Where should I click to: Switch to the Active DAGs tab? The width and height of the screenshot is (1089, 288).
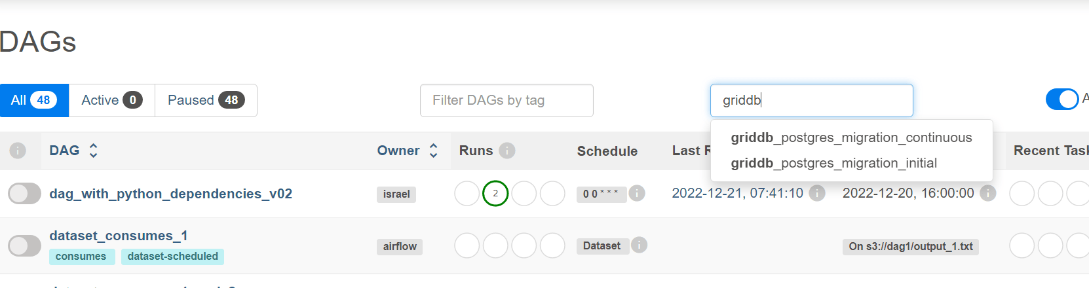pos(111,100)
